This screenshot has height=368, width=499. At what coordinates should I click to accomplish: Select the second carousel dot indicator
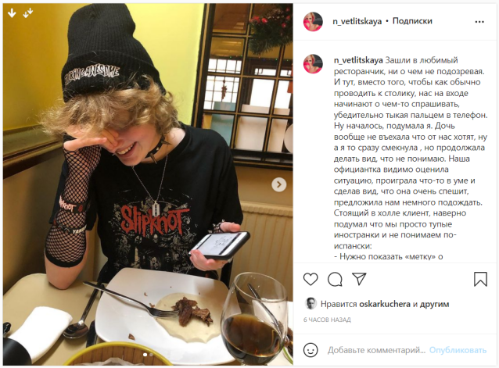[151, 355]
